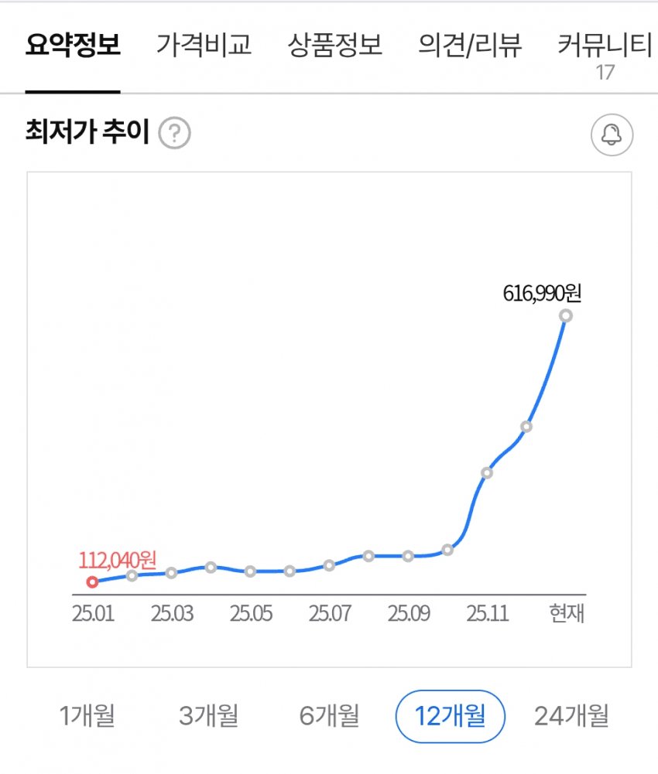658x774 pixels.
Task: Click the chart point above 25.09
Action: [x=408, y=556]
